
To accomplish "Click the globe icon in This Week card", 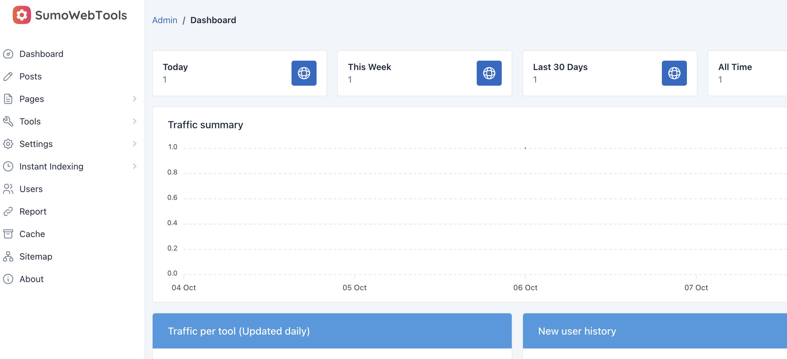I will [489, 73].
